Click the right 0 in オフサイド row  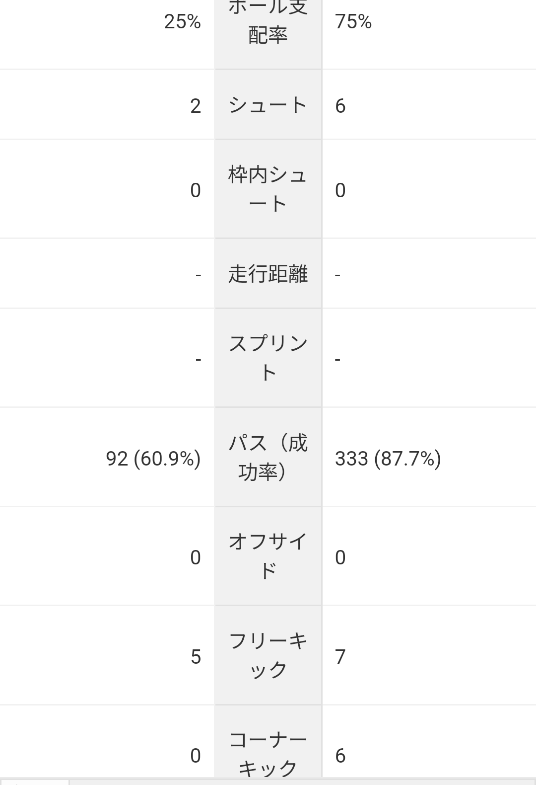[x=340, y=557]
